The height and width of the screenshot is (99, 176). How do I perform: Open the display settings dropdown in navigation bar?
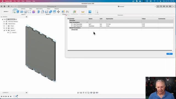pos(92,93)
